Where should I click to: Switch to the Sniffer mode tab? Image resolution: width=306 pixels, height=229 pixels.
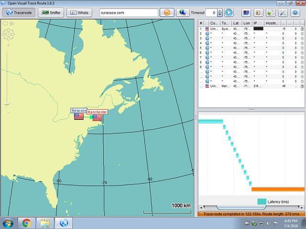tap(51, 13)
